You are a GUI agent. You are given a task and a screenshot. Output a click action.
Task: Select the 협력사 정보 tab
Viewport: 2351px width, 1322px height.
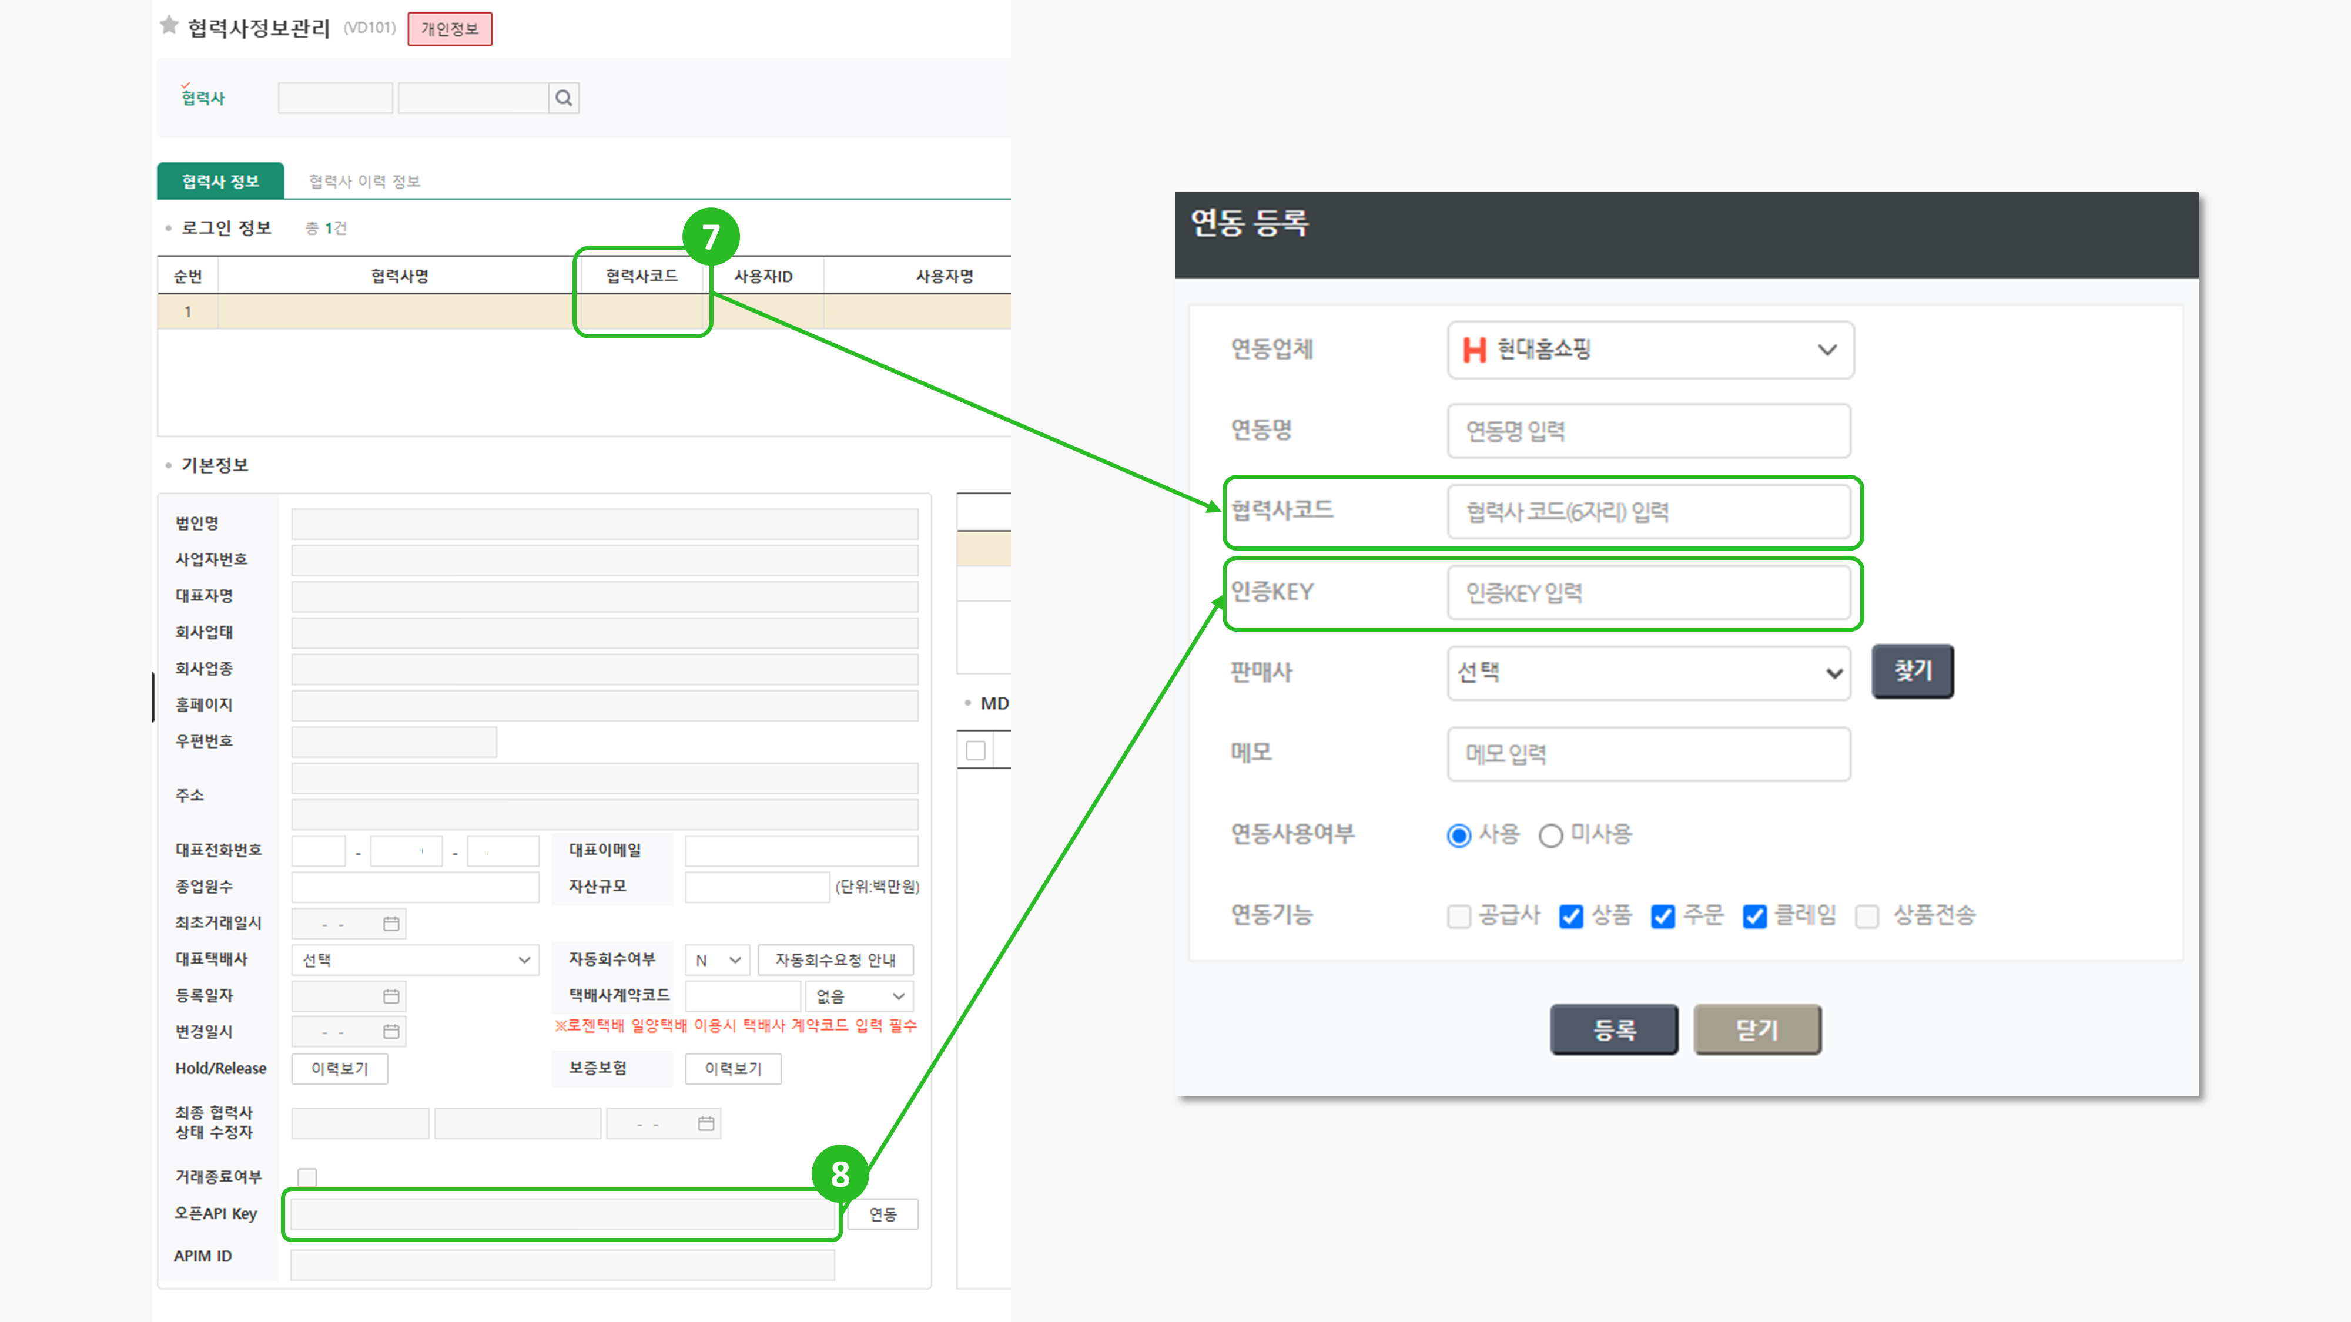tap(220, 180)
